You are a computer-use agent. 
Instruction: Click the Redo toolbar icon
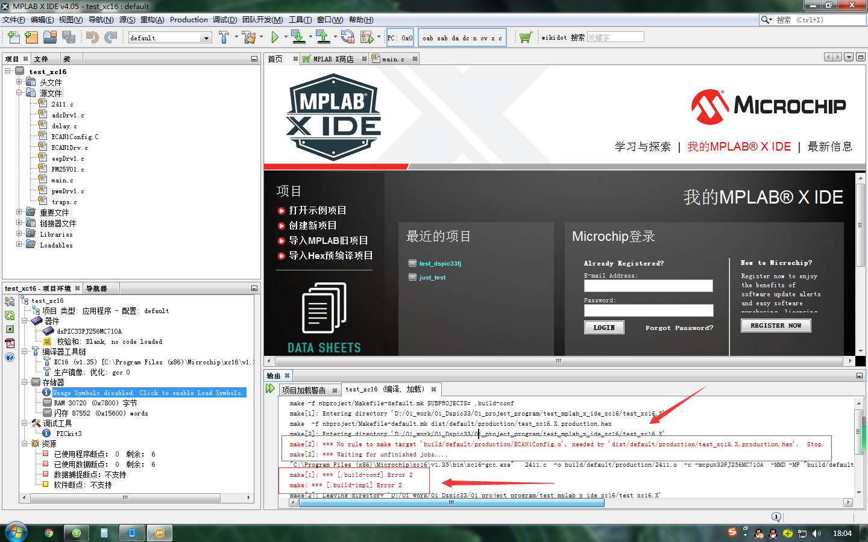point(111,37)
